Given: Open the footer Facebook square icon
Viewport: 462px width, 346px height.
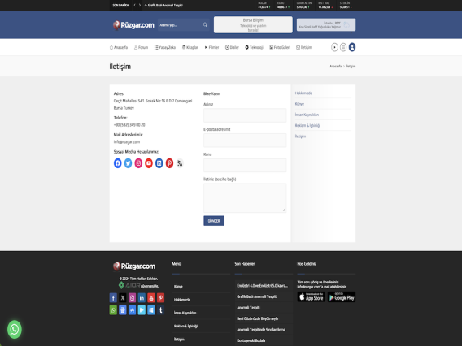Looking at the screenshot, I should tap(113, 298).
